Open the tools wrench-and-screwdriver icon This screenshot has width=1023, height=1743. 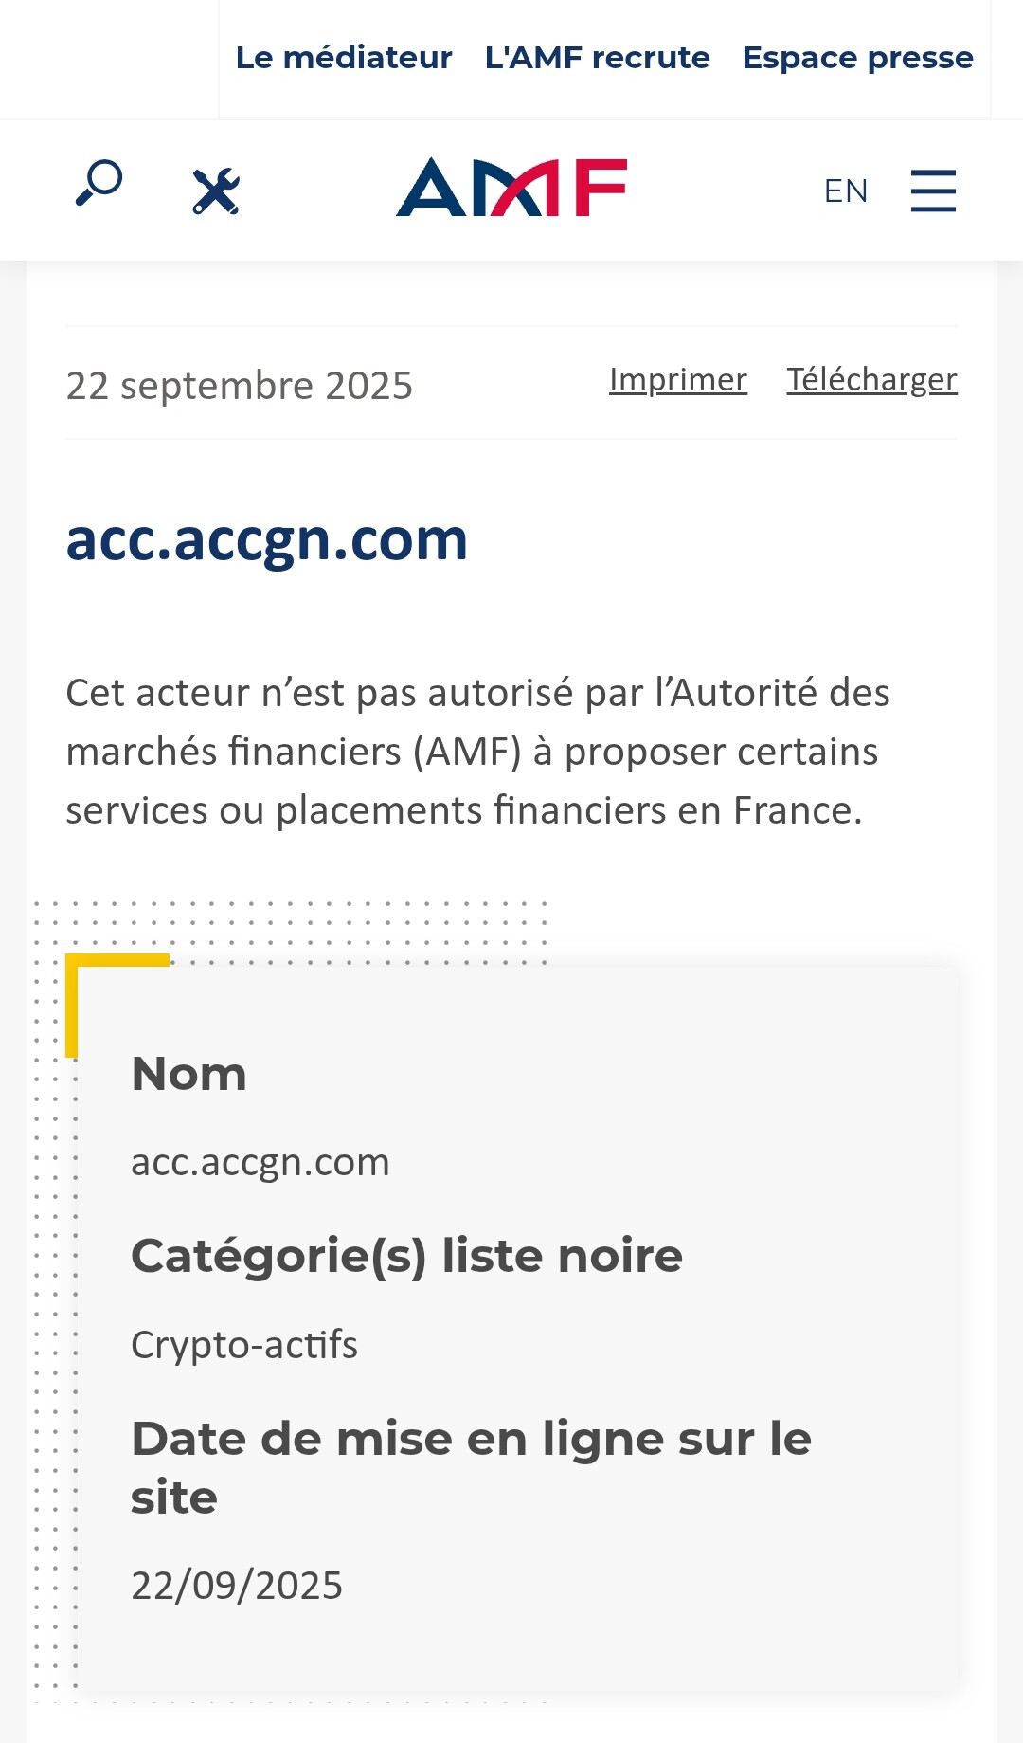coord(216,191)
